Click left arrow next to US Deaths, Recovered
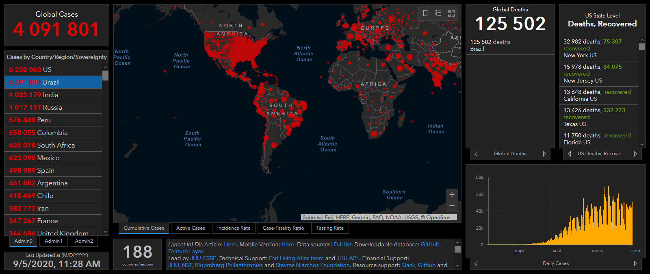 click(x=570, y=154)
